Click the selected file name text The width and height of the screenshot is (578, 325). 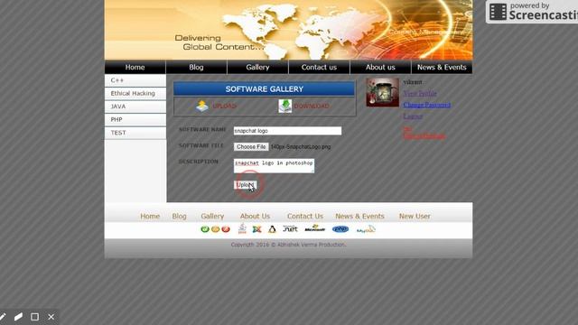[x=301, y=146]
